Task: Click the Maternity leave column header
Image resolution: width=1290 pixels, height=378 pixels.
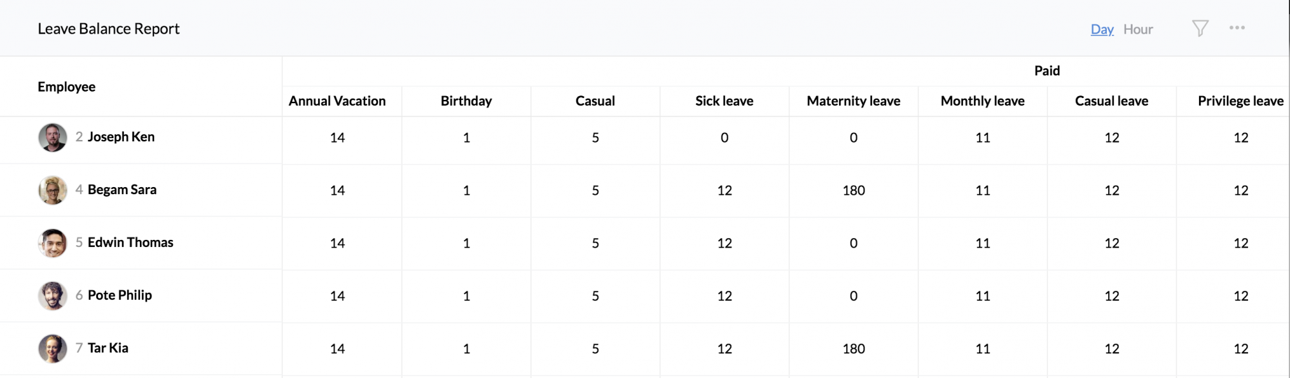Action: coord(853,101)
